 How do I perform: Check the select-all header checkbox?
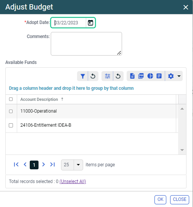pos(11,99)
